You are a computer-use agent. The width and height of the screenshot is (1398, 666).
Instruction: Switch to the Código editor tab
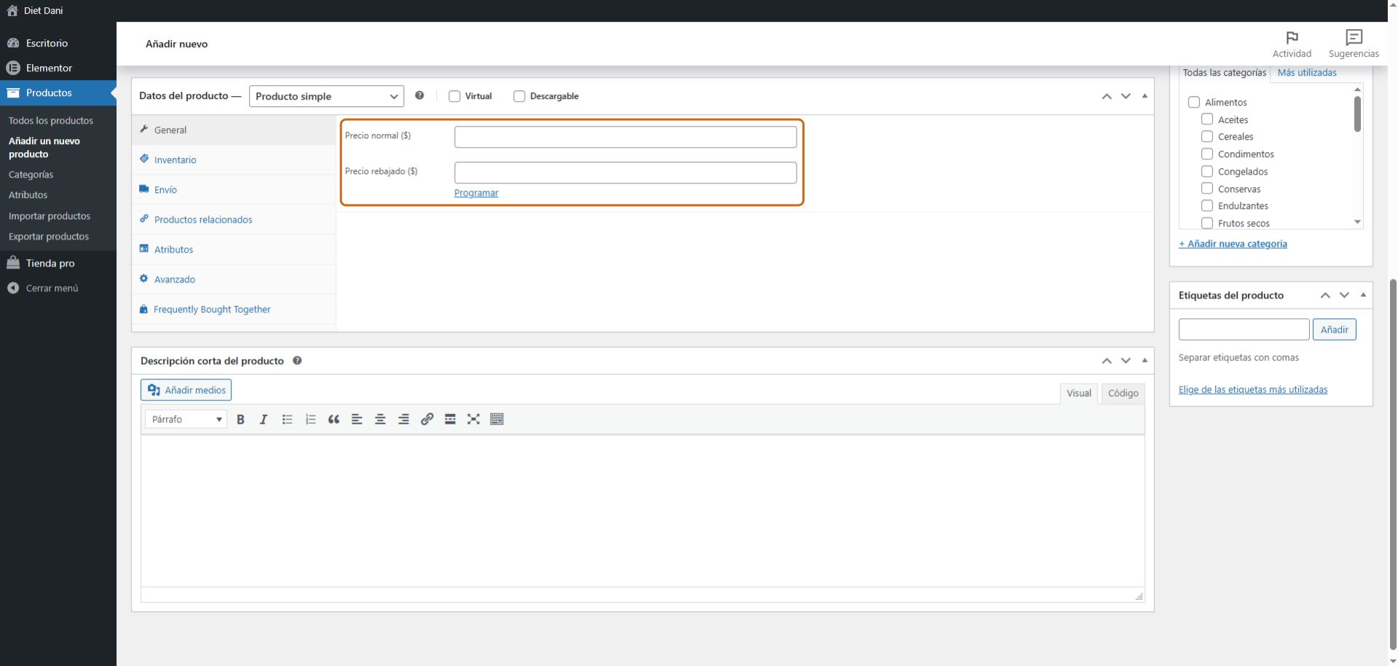1123,393
